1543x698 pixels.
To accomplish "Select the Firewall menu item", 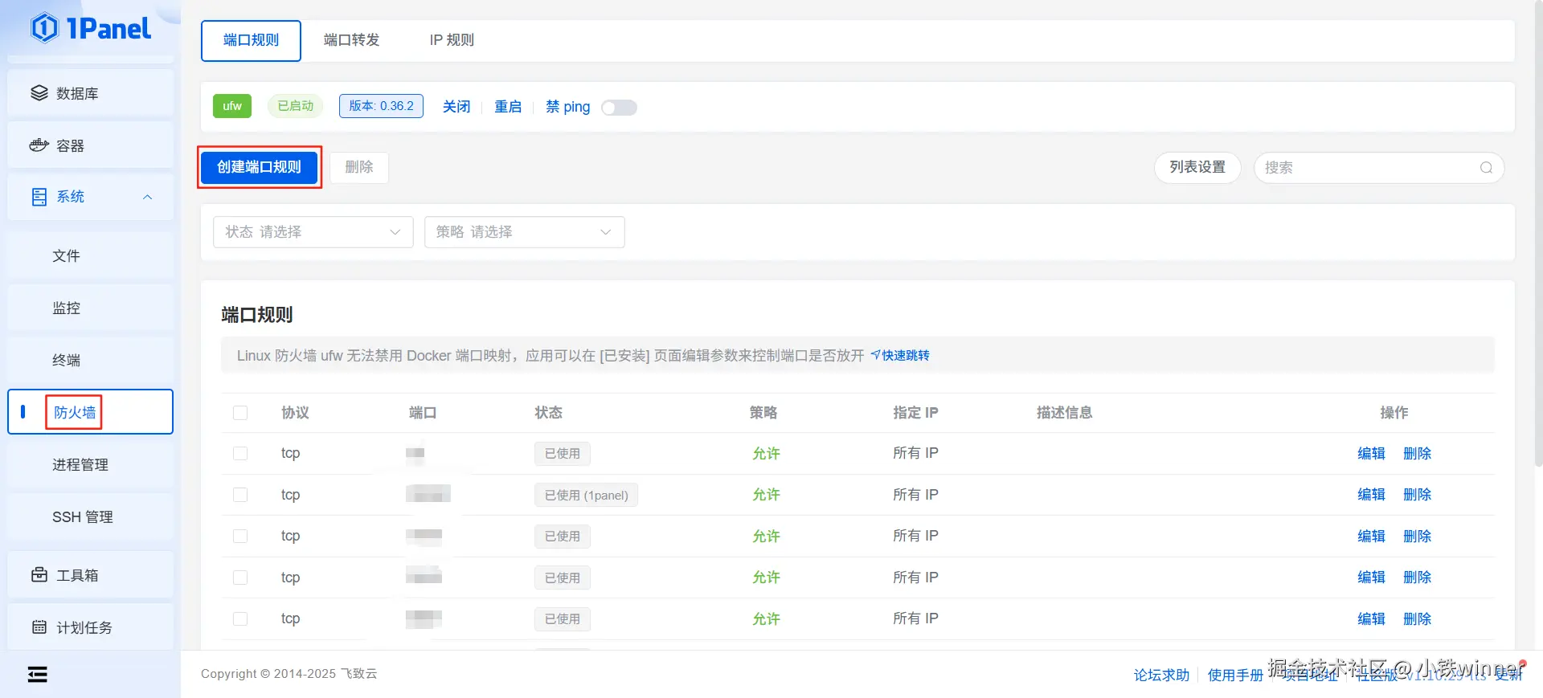I will click(91, 412).
